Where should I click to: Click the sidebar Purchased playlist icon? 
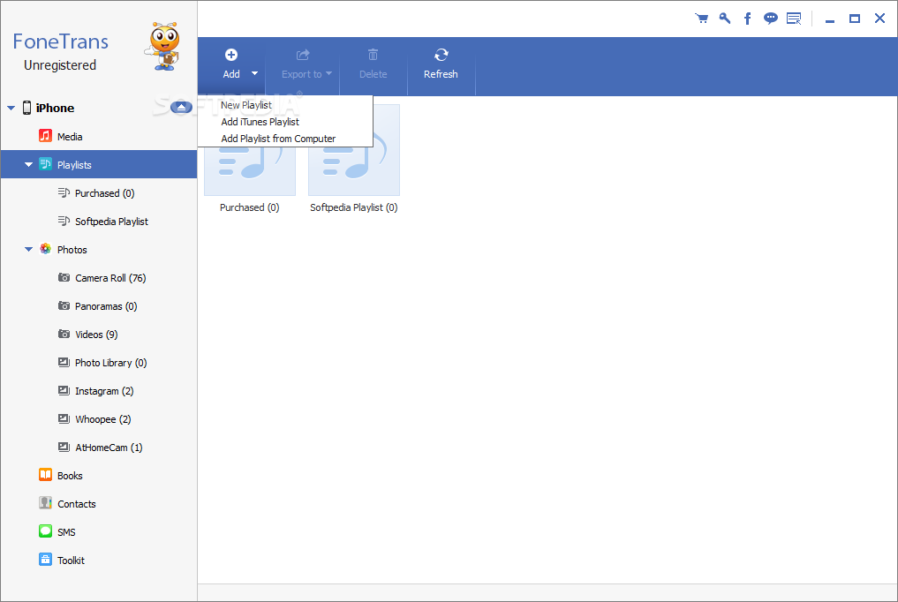click(64, 192)
